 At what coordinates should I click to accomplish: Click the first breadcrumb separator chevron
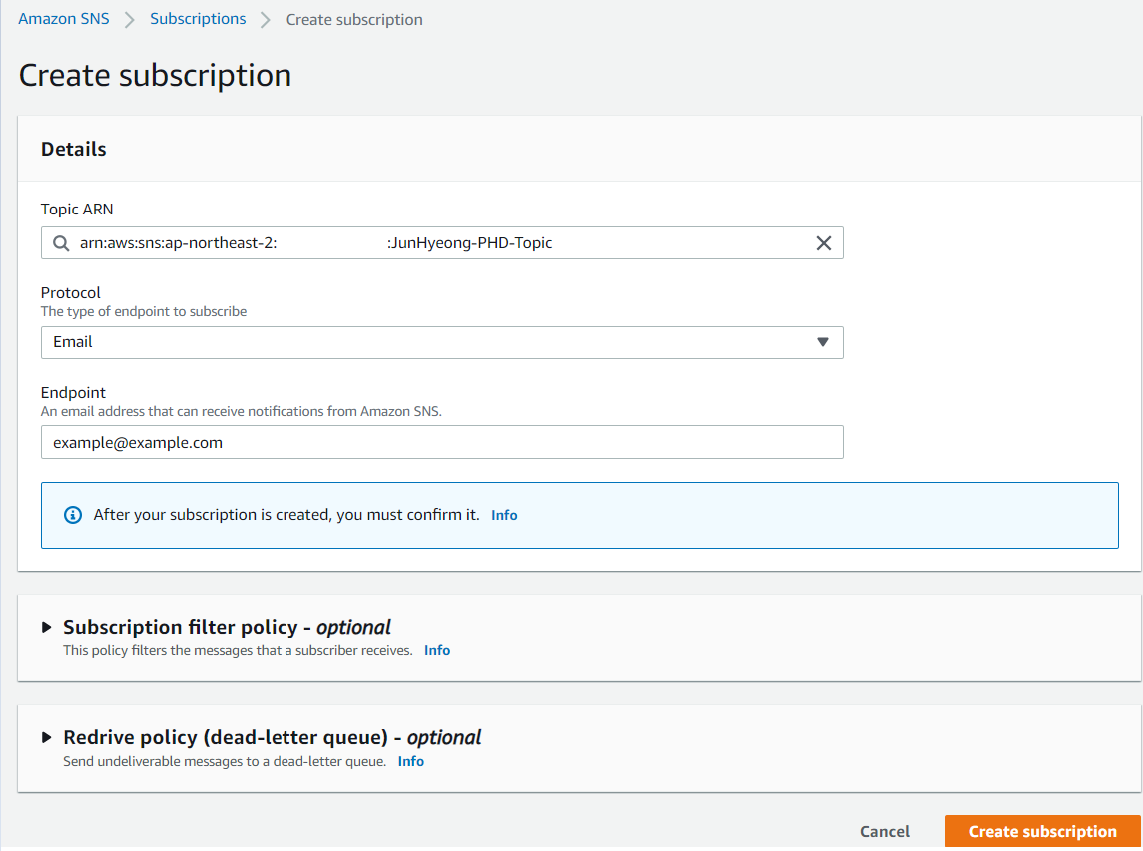(130, 20)
